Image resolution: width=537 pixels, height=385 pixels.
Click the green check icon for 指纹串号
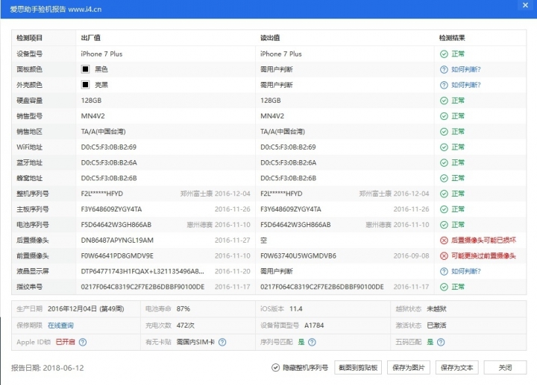(444, 287)
